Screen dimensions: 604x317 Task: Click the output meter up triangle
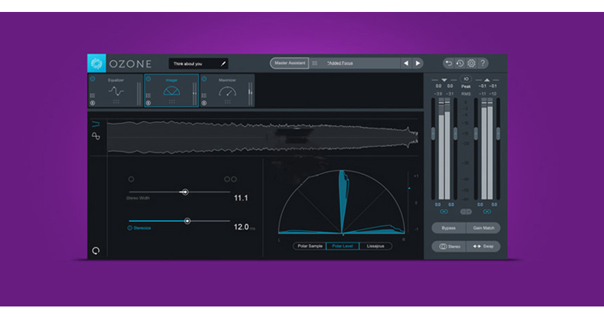(x=487, y=80)
